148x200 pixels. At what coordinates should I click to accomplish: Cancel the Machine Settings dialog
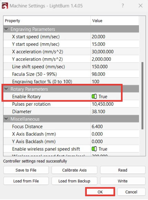[x=131, y=192]
